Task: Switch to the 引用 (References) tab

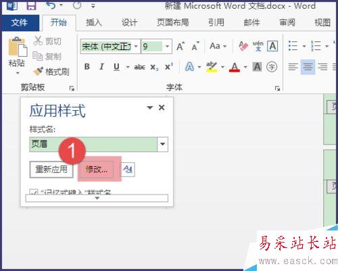Action: click(x=216, y=22)
